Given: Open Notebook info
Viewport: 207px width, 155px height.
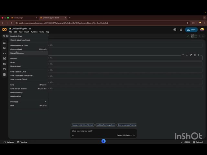Looking at the screenshot, I should click(x=28, y=96).
